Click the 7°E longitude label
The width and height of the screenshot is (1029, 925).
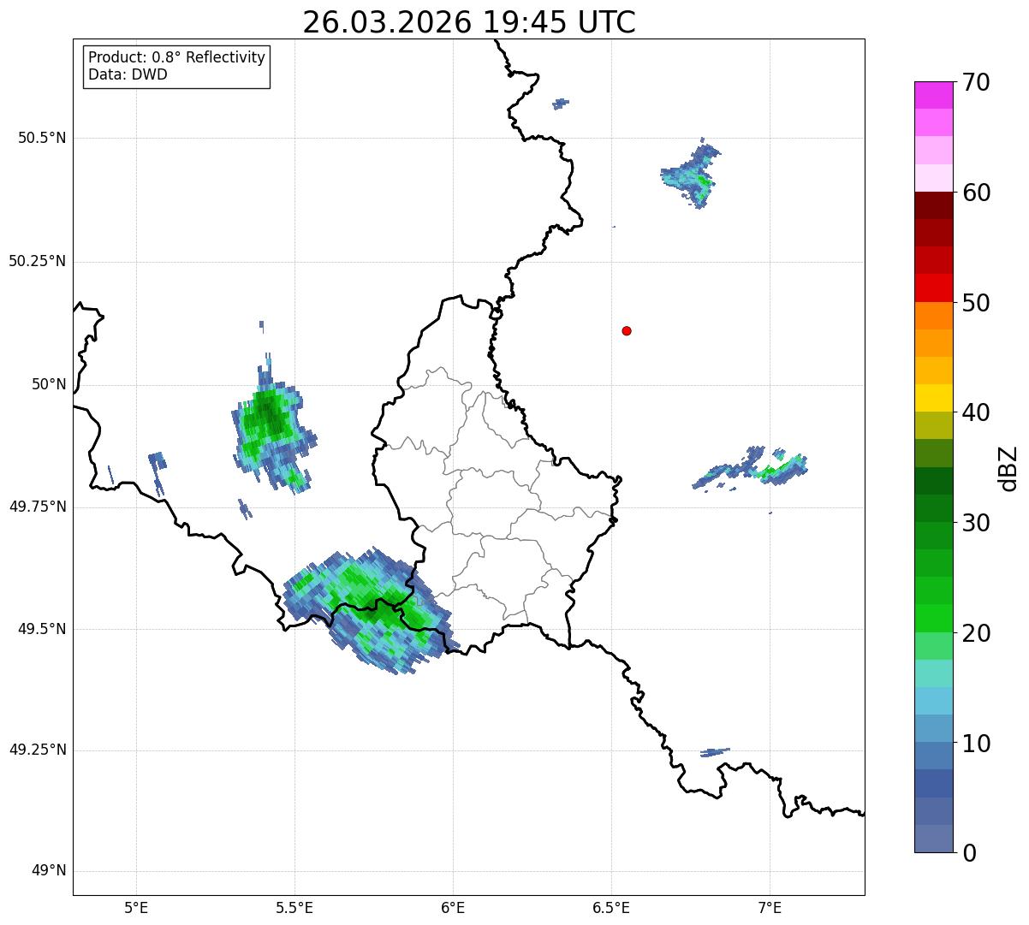click(770, 907)
